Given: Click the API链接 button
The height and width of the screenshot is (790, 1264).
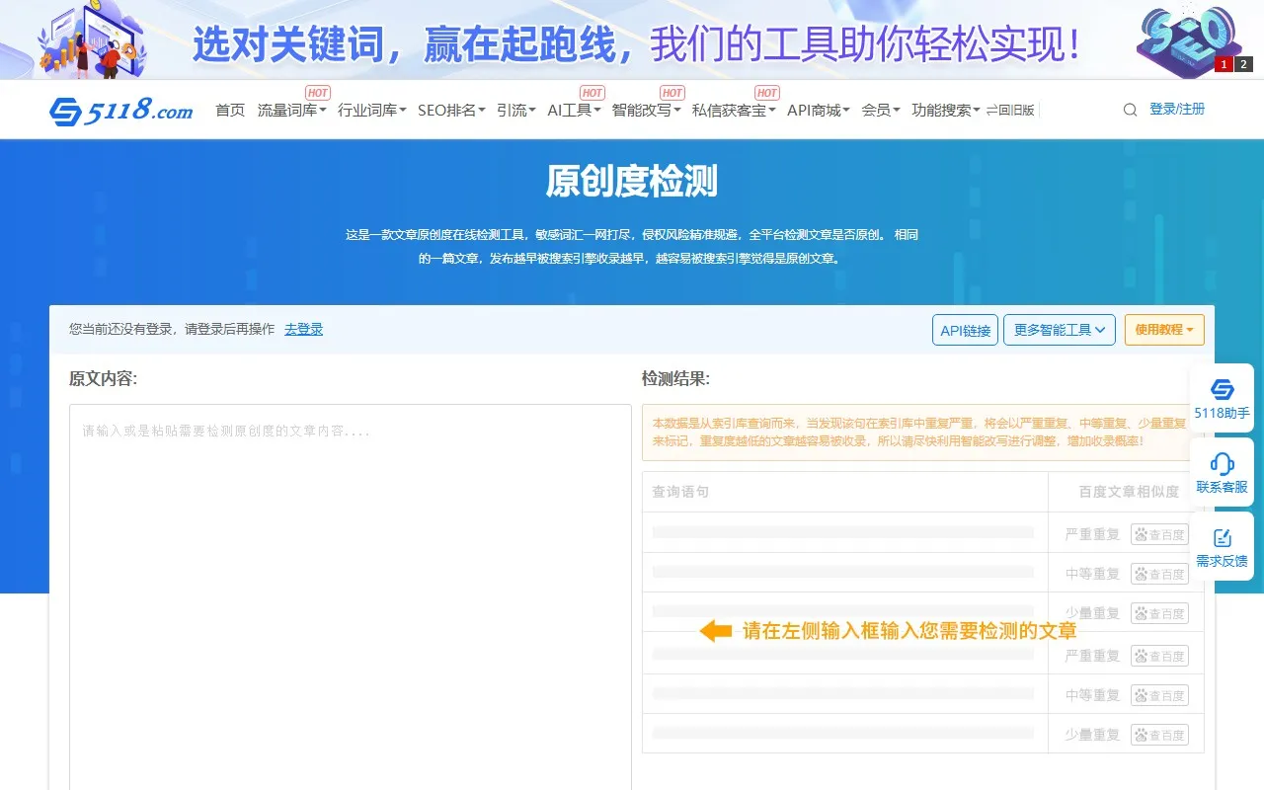Looking at the screenshot, I should (965, 330).
